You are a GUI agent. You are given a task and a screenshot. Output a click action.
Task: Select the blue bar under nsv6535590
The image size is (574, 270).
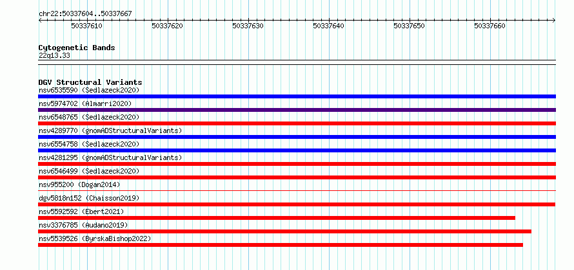[x=297, y=96]
